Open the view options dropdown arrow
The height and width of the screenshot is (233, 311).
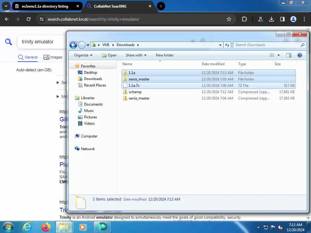[x=279, y=55]
